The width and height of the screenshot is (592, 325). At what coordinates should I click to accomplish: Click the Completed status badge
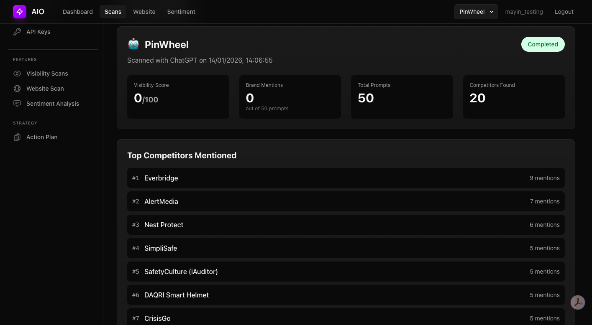[x=543, y=44]
